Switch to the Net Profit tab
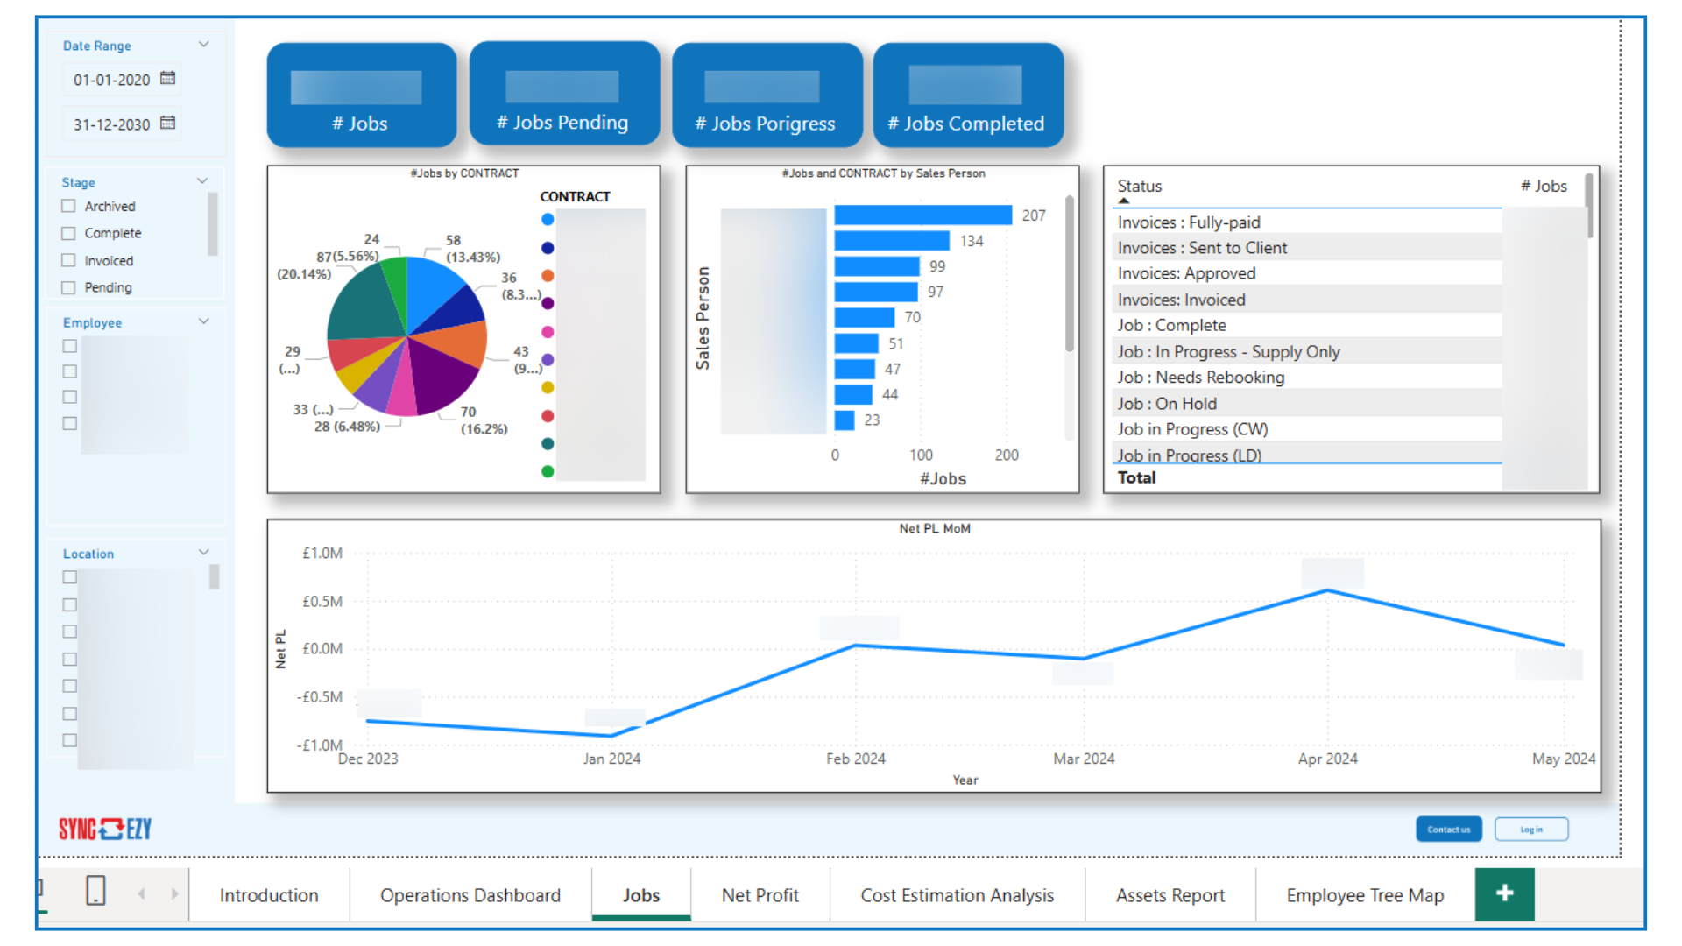1682x946 pixels. tap(760, 895)
